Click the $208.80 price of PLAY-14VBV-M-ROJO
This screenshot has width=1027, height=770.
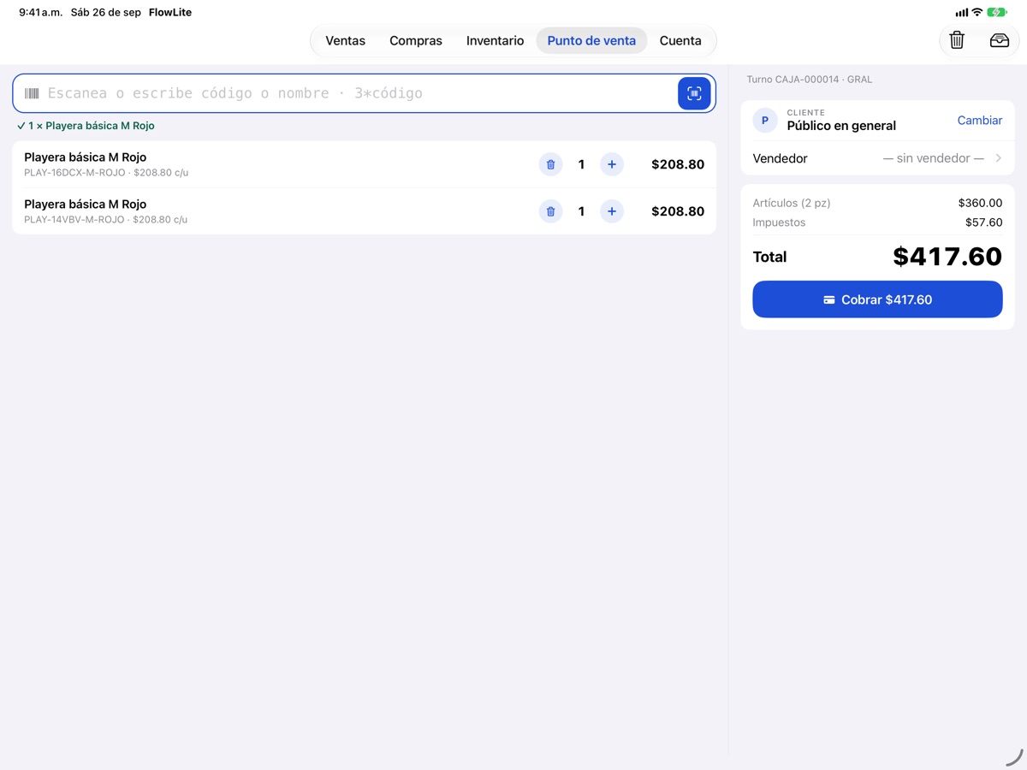(x=678, y=211)
